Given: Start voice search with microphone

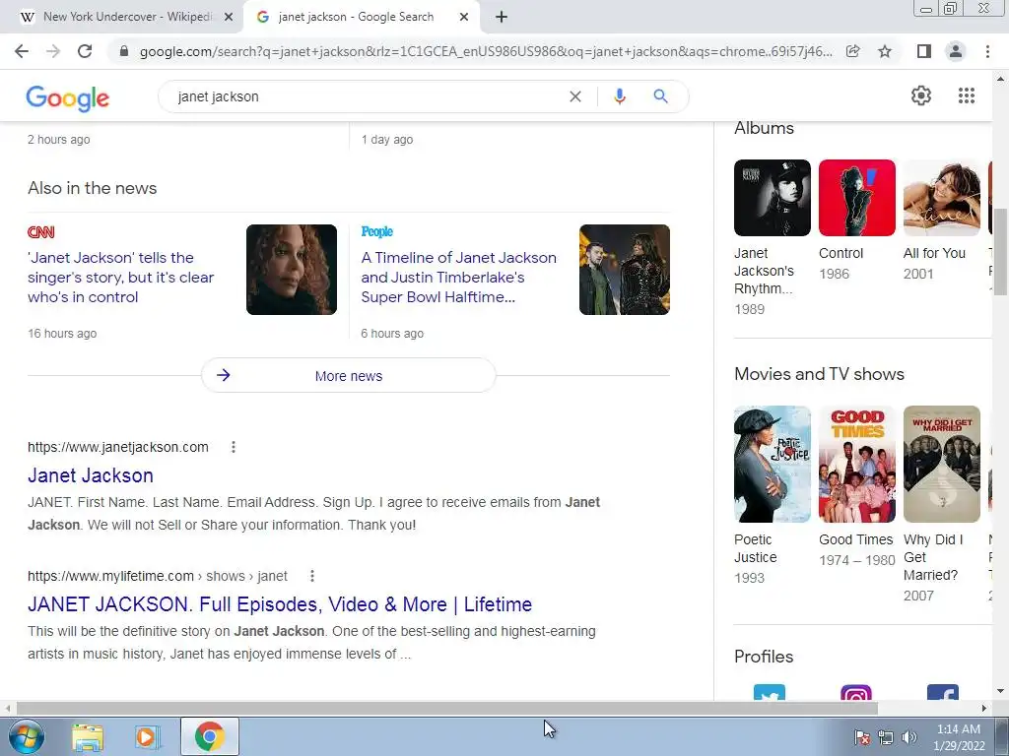Looking at the screenshot, I should point(620,96).
